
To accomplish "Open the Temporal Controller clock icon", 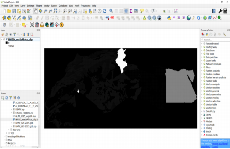I will click(99, 11).
